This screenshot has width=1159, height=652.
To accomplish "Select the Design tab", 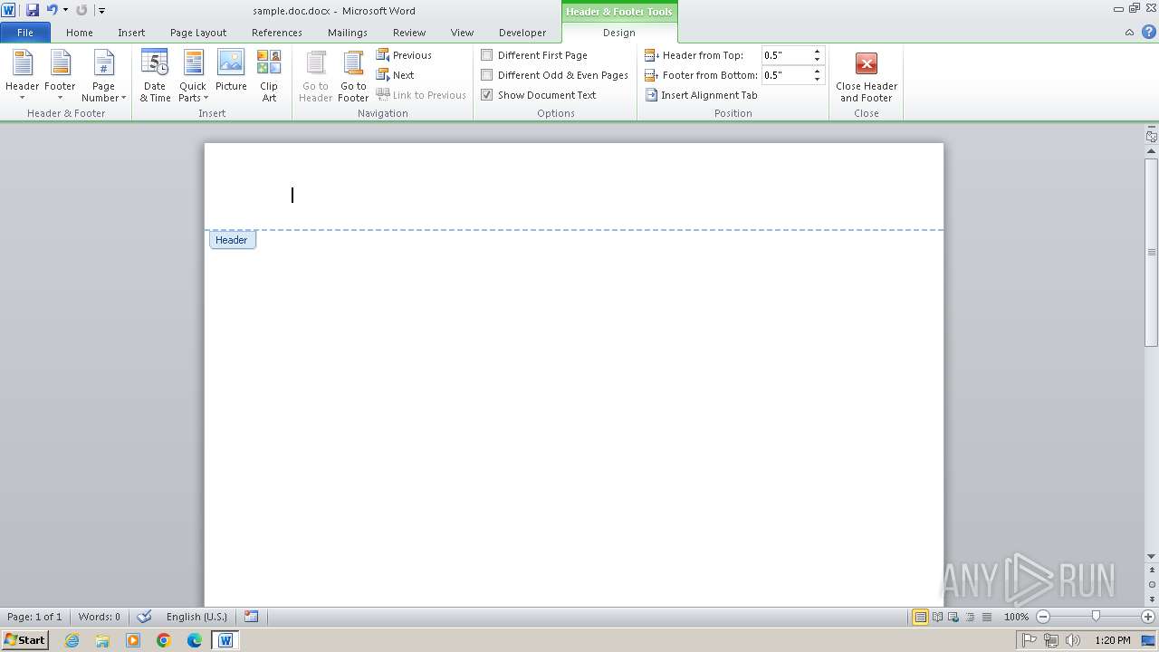I will tap(619, 33).
